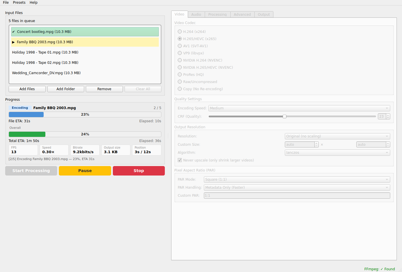The width and height of the screenshot is (402, 272).
Task: Click the play arrow icon on Family BBQ 2003.mpg
Action: [13, 42]
